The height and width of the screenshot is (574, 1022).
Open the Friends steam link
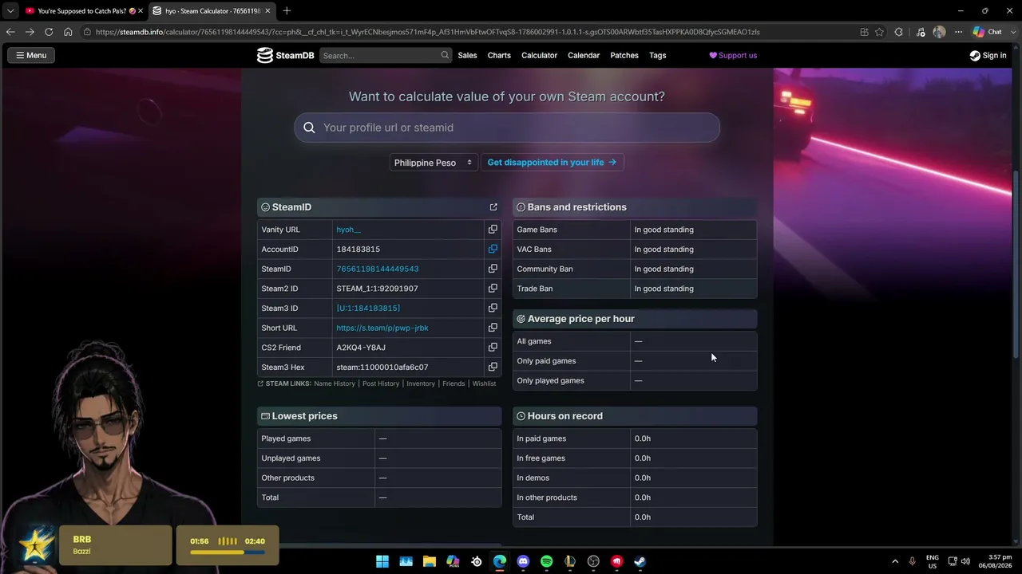[454, 383]
